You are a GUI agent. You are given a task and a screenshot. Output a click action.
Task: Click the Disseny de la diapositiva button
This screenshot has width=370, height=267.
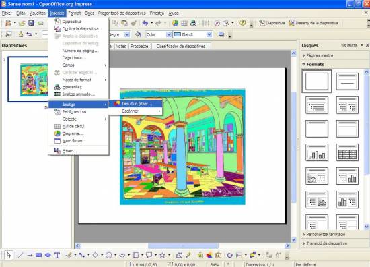click(x=314, y=23)
